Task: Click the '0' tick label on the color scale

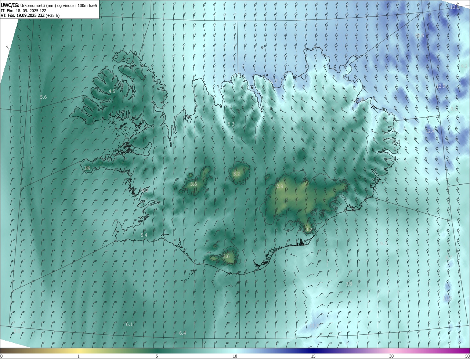Action: click(x=1, y=356)
